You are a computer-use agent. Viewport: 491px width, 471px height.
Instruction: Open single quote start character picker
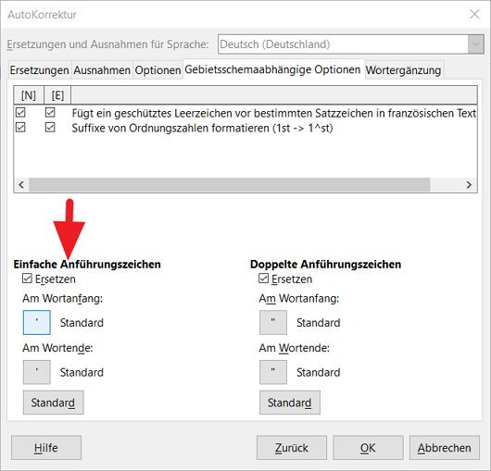(37, 322)
